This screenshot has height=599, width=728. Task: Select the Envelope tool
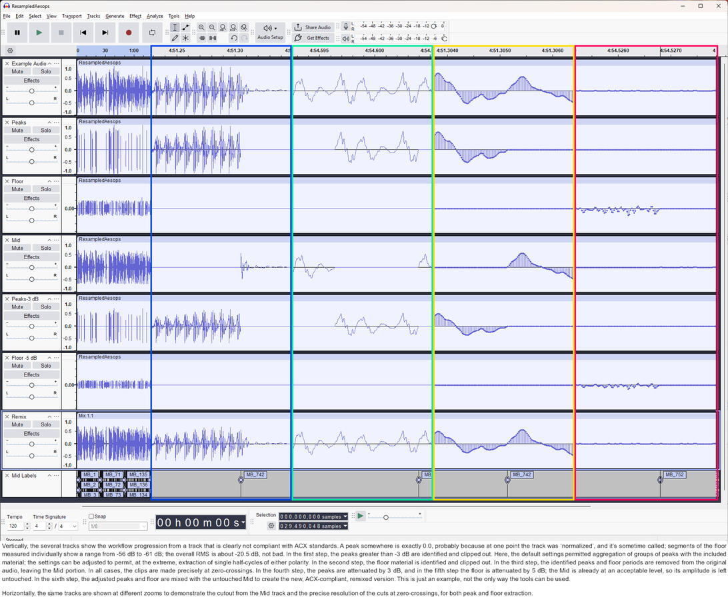click(185, 27)
